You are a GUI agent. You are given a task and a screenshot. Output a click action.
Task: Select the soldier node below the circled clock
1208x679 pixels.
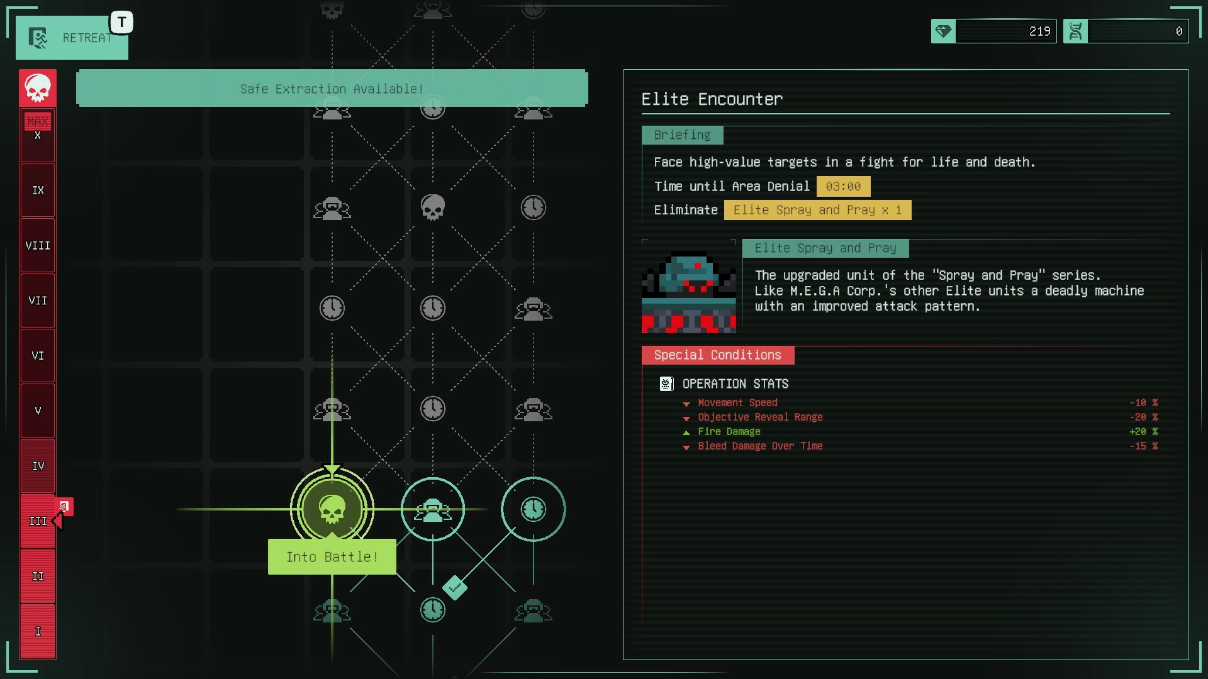point(534,610)
